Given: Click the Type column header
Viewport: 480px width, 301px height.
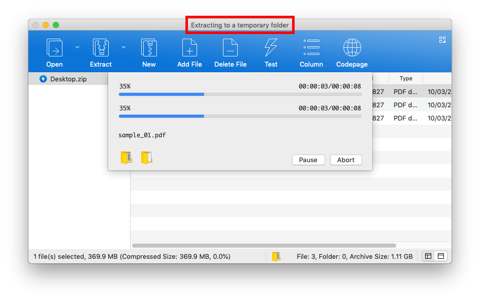Looking at the screenshot, I should (x=405, y=79).
